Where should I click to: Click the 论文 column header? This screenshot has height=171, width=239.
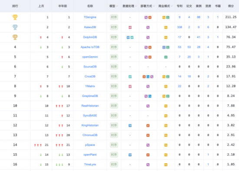(x=189, y=6)
